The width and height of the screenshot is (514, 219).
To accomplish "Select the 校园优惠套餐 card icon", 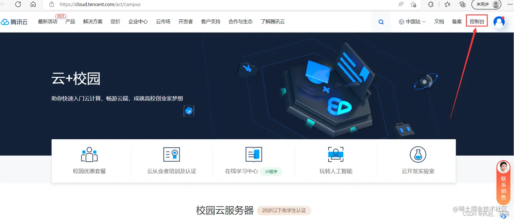I will pyautogui.click(x=89, y=155).
